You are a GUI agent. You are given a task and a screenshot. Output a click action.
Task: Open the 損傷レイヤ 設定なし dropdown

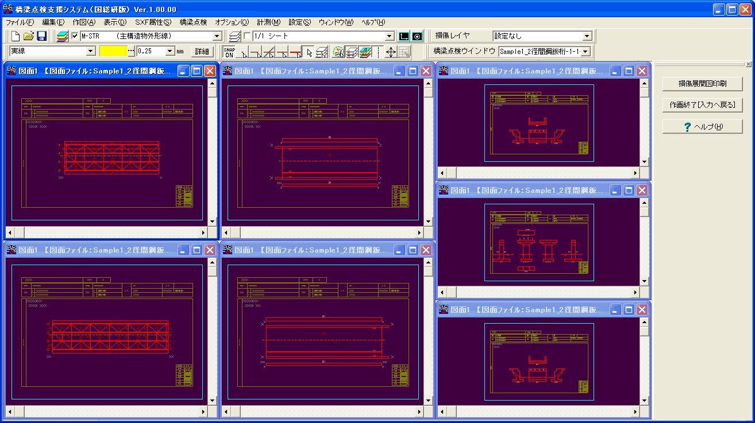587,36
